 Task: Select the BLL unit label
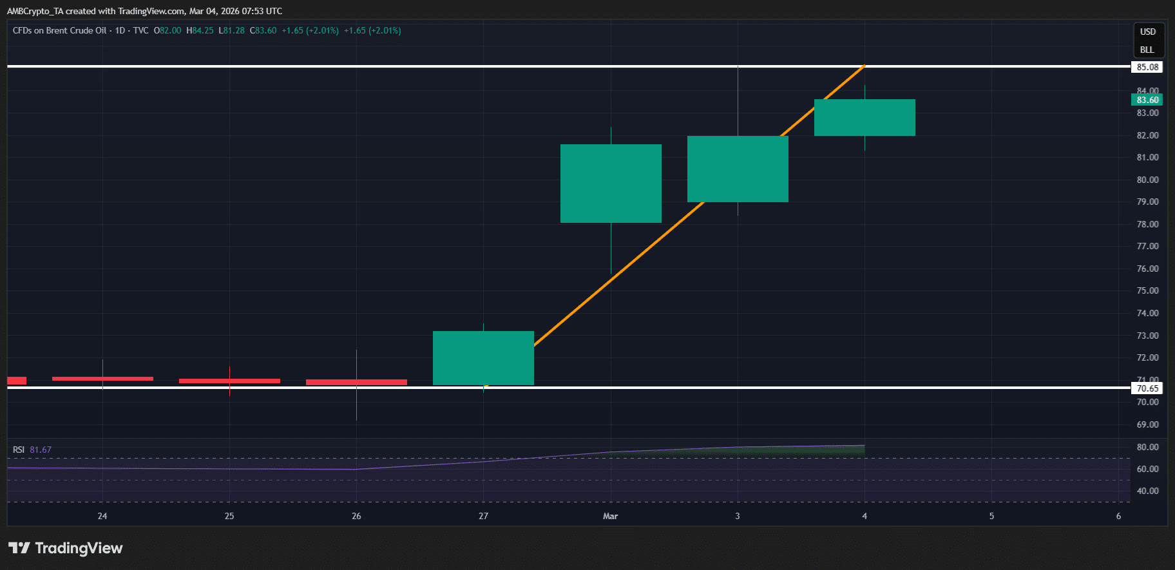click(x=1147, y=50)
